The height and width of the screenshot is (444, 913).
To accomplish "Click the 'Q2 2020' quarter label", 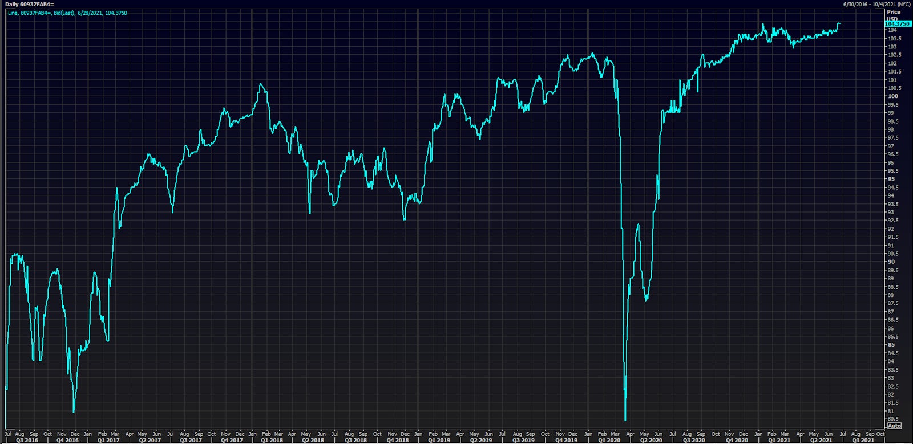I will 651,440.
